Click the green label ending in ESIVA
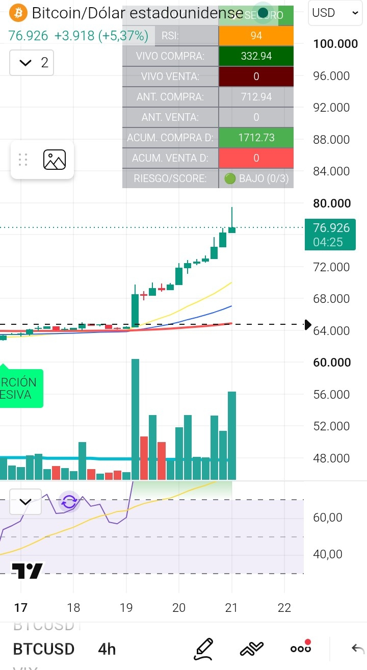The width and height of the screenshot is (367, 670). 20,389
